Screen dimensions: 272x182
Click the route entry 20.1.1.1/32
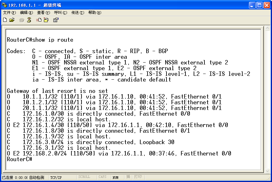(x=114, y=108)
